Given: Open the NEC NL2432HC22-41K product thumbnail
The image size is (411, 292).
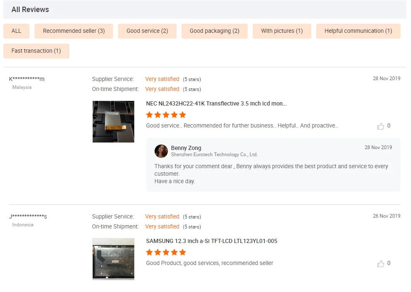Looking at the screenshot, I should [113, 122].
